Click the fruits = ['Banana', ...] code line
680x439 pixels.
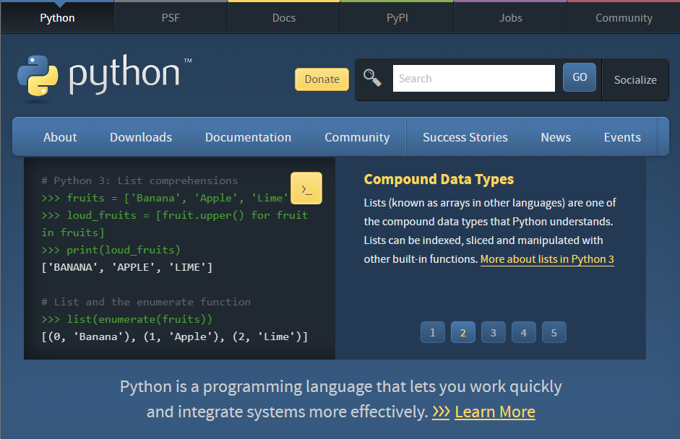[165, 198]
